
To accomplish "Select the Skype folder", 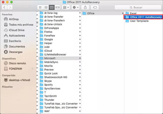I will click(x=60, y=81).
